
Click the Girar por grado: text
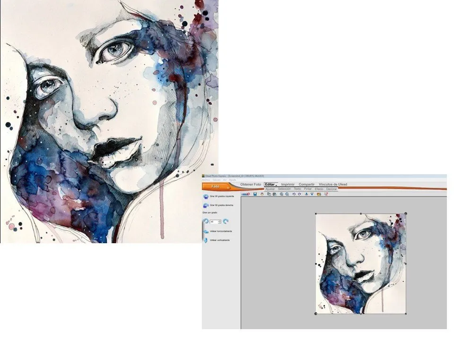[x=210, y=212]
